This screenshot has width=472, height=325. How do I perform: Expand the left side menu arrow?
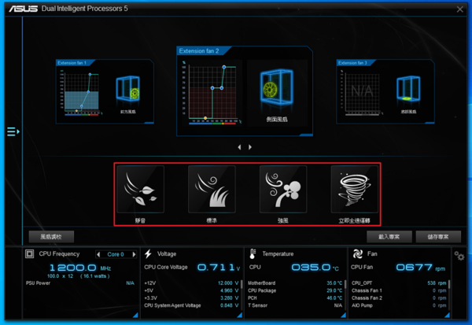click(x=12, y=131)
